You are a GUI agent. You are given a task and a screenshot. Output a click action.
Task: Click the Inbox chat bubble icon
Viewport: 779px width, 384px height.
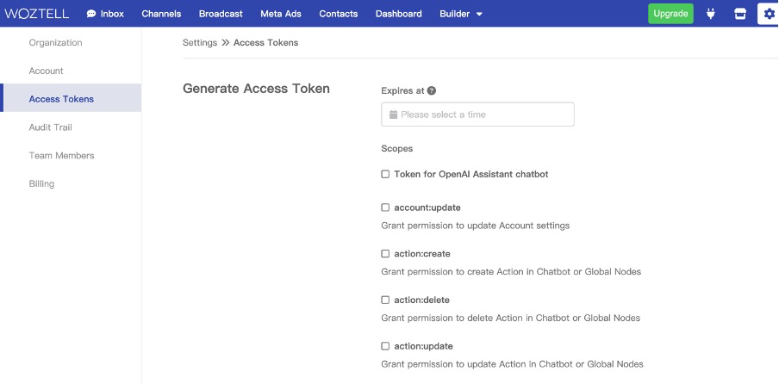91,14
